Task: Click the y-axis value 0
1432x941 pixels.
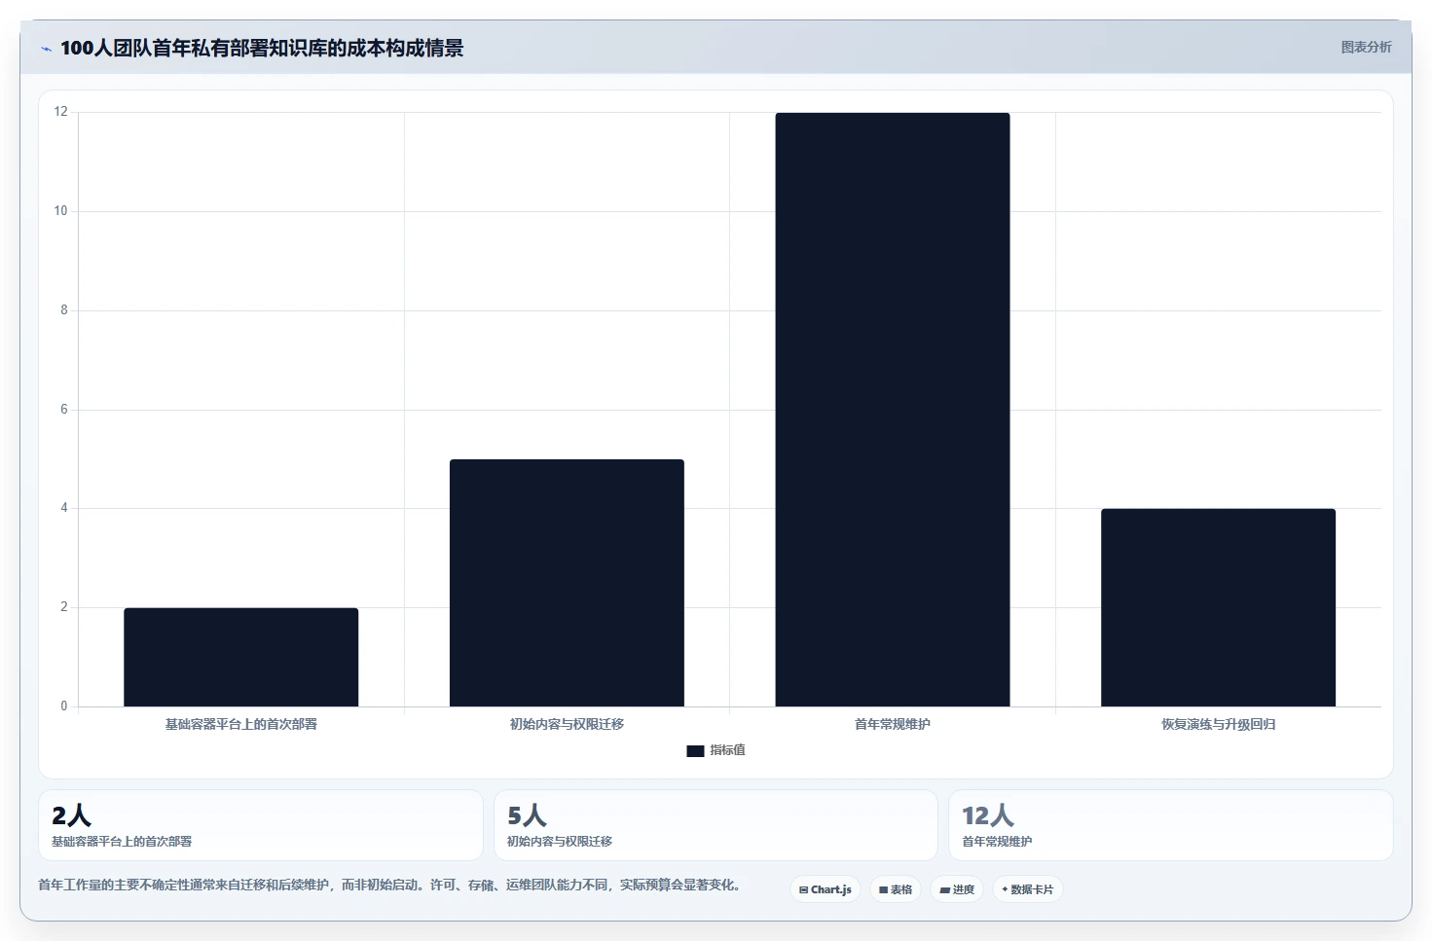Action: click(64, 706)
